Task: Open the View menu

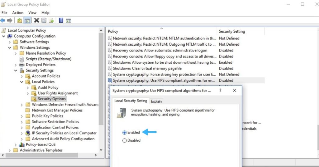Action: tap(32, 13)
